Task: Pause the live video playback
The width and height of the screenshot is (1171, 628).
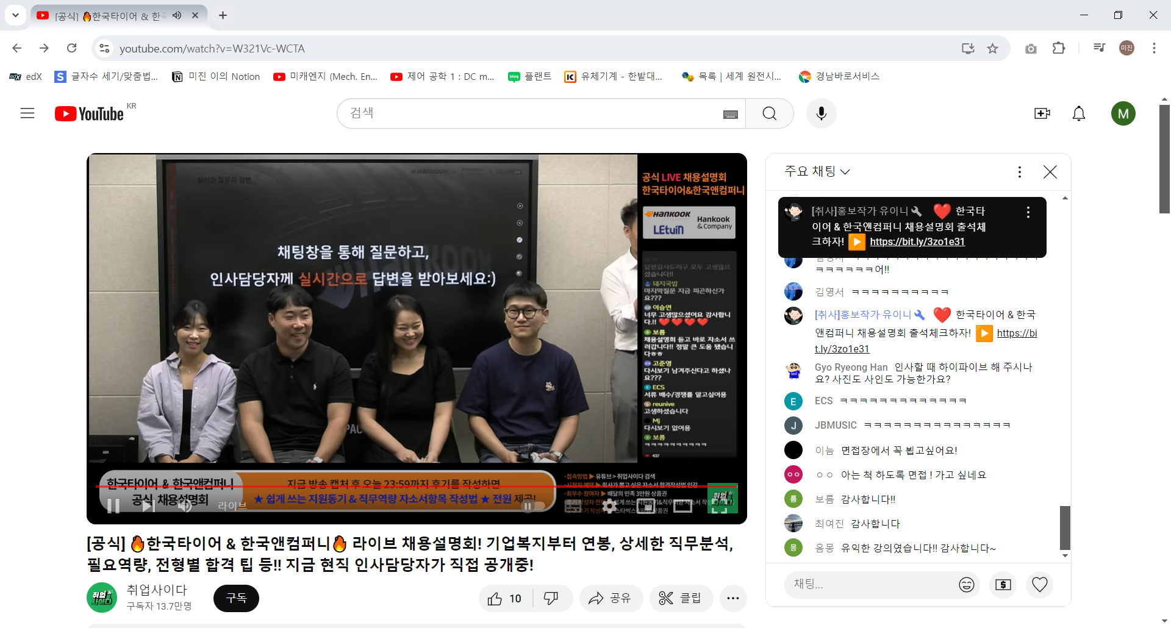Action: point(113,506)
